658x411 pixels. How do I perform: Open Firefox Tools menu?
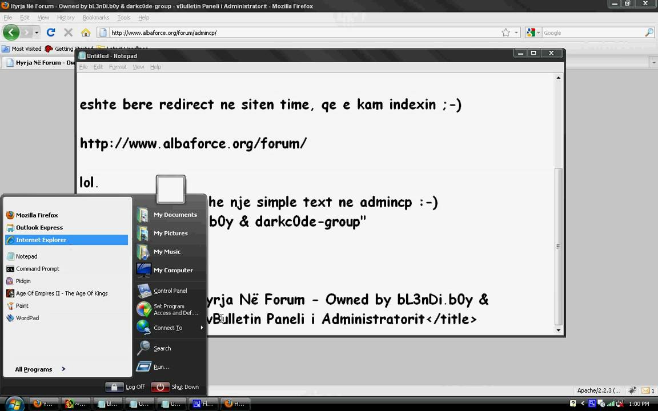coord(124,18)
